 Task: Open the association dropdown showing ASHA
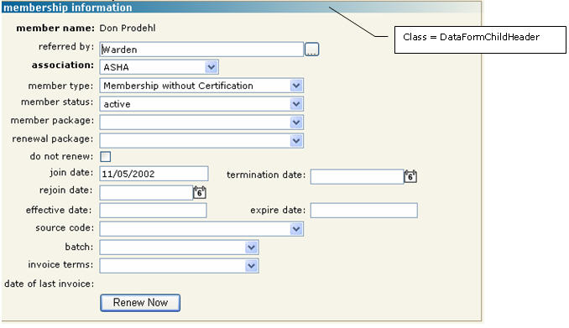pyautogui.click(x=159, y=67)
